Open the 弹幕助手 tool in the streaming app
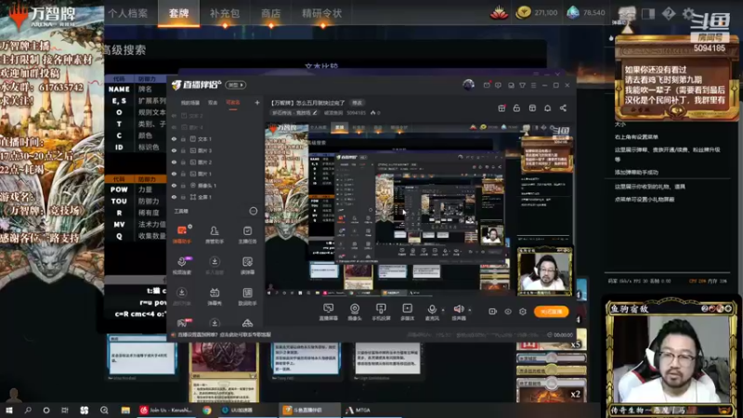The width and height of the screenshot is (743, 418). [182, 234]
